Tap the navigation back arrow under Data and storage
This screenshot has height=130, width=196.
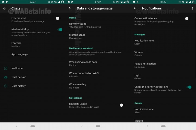tap(82, 126)
